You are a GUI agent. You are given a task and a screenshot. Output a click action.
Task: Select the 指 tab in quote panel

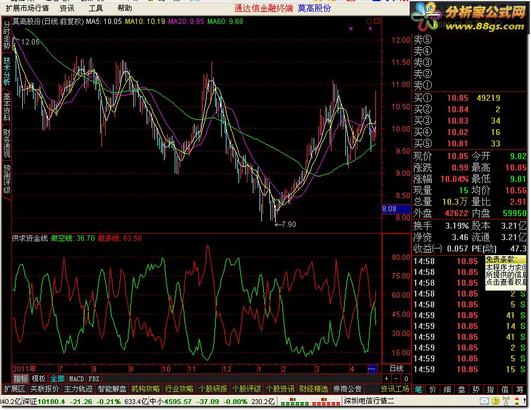[x=490, y=390]
